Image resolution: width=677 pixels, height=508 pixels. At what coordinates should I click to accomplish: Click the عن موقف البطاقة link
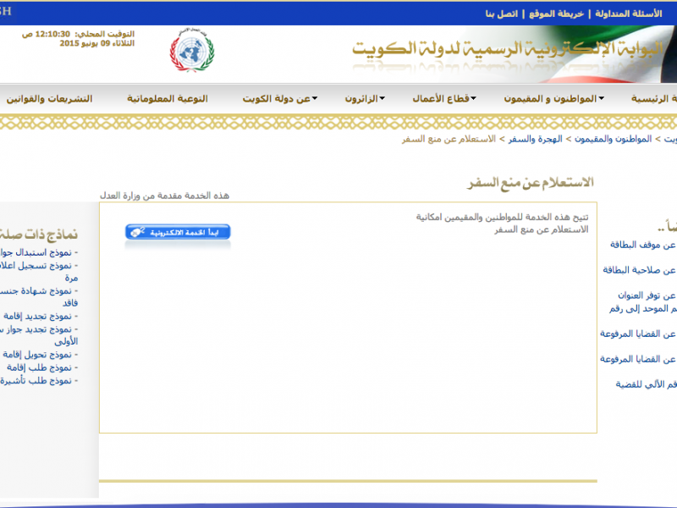click(x=643, y=245)
